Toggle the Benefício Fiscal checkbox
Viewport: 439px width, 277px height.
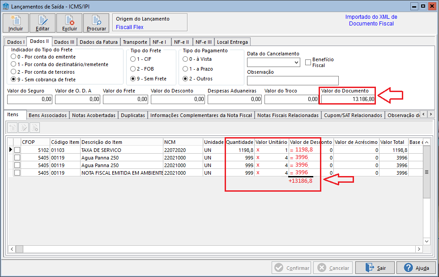[308, 62]
